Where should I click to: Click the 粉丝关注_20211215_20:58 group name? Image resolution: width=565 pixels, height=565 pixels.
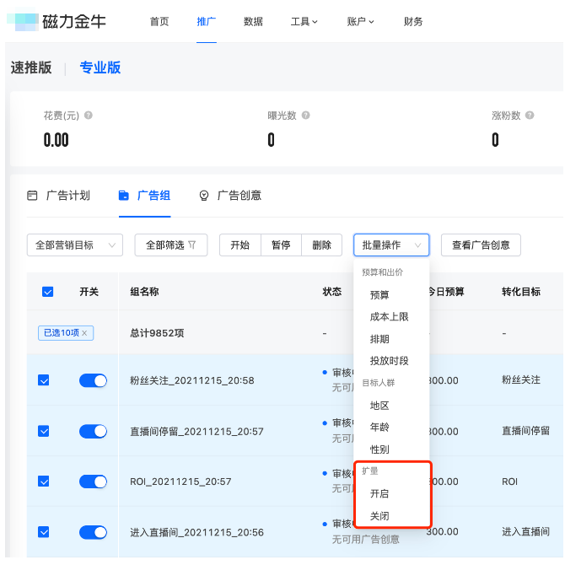click(192, 380)
